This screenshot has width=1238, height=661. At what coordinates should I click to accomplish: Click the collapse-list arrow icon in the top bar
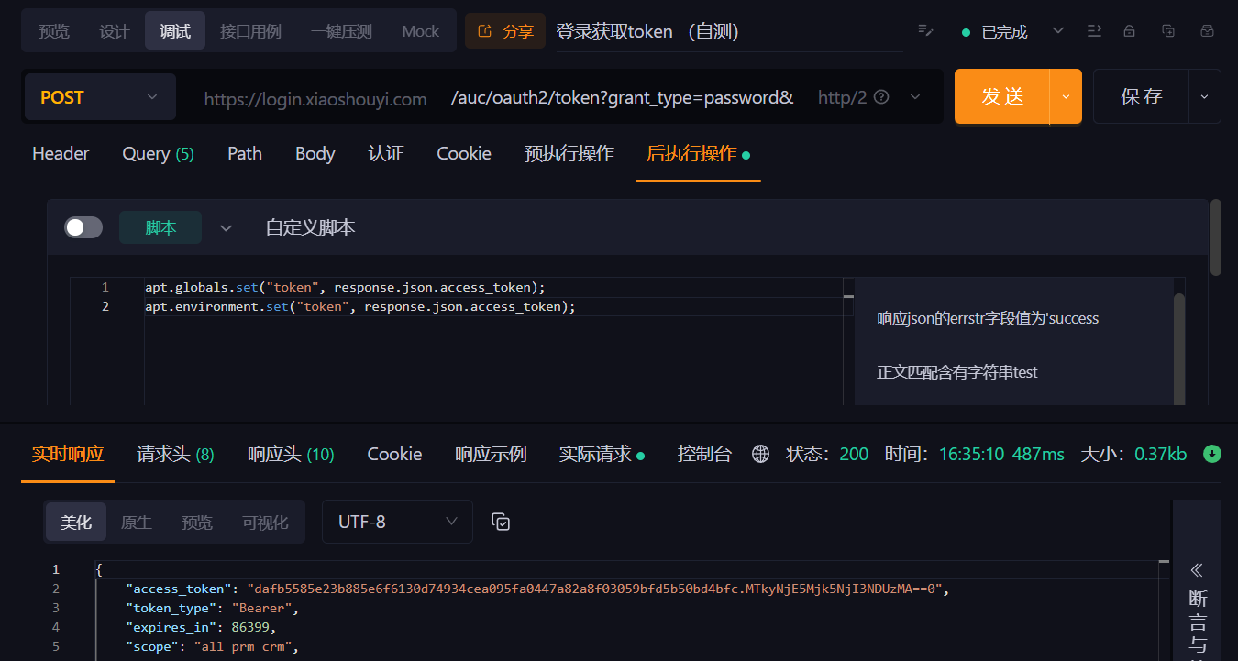click(1094, 30)
